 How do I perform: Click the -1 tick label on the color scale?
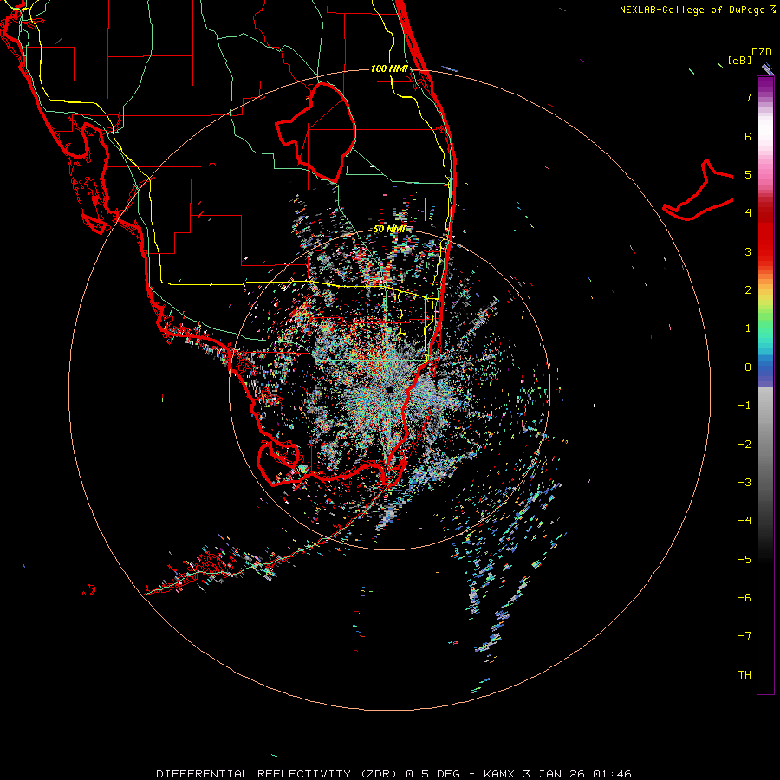744,406
